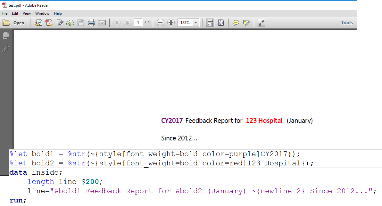
Task: Toggle the Highlight Text tool
Action: (246, 23)
